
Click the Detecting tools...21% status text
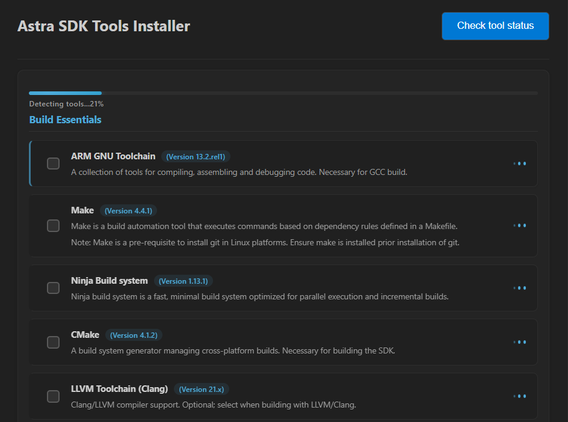66,104
